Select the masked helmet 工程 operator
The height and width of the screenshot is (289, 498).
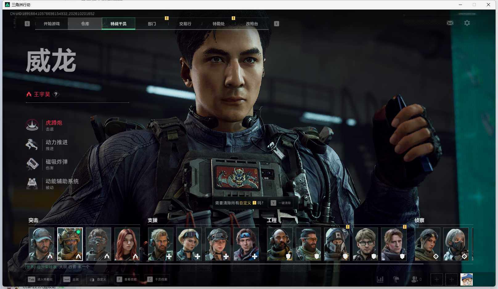click(337, 244)
